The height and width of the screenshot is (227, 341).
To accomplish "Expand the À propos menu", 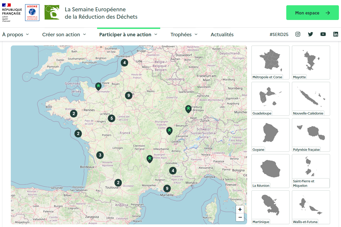I will [x=16, y=35].
